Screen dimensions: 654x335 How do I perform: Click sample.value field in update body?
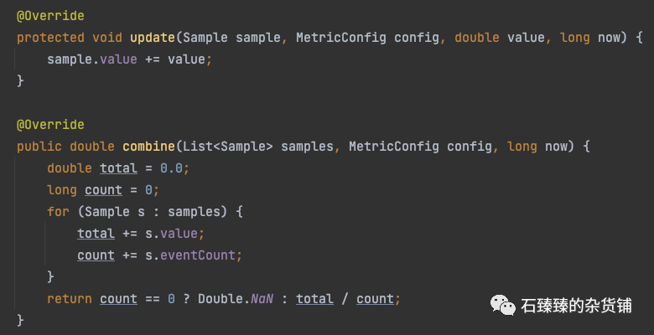click(91, 59)
